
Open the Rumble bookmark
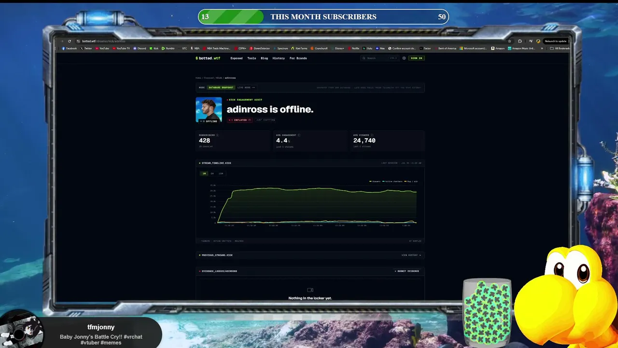click(168, 48)
